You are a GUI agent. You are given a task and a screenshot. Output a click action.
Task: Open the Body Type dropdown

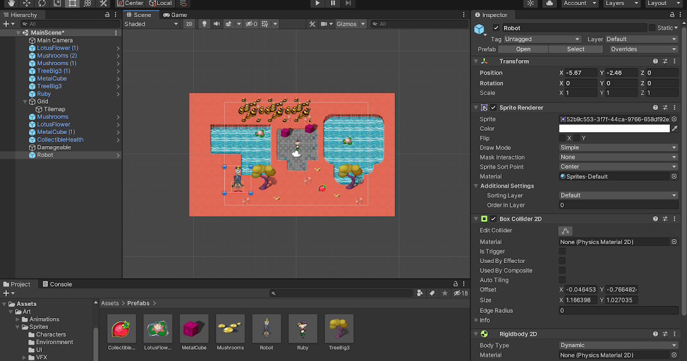point(618,346)
